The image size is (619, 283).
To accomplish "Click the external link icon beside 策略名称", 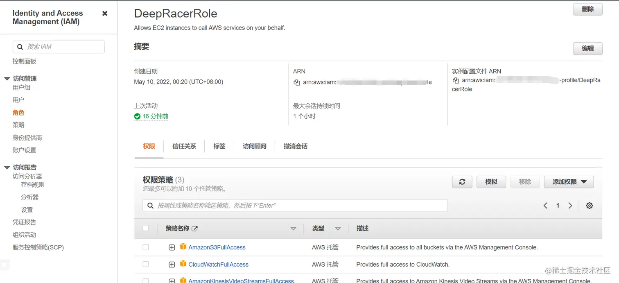I will 195,229.
